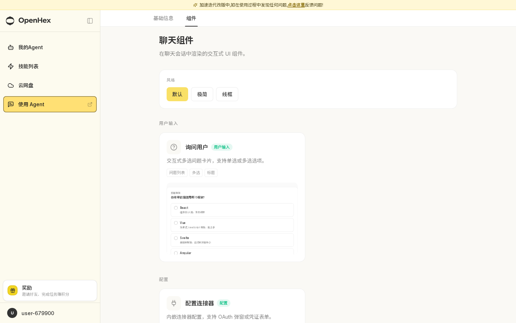Click the green 配置 badge on 配置连接器
The image size is (516, 323).
224,303
